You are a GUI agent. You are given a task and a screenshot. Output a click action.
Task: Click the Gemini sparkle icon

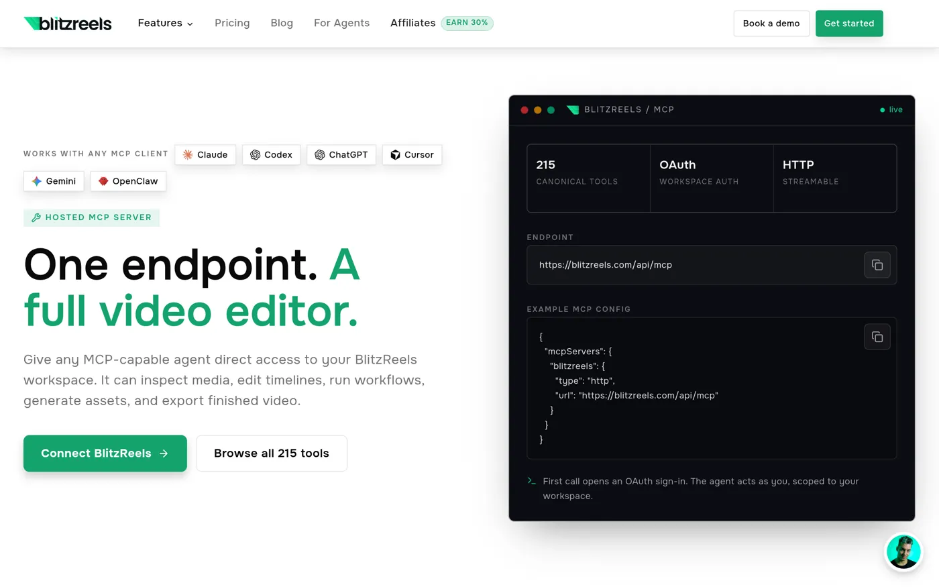click(37, 181)
